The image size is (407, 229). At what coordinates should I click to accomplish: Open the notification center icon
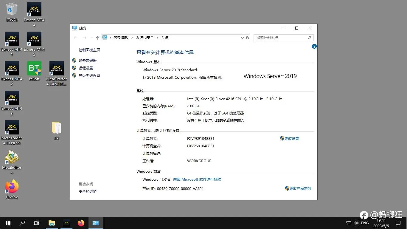(x=398, y=223)
